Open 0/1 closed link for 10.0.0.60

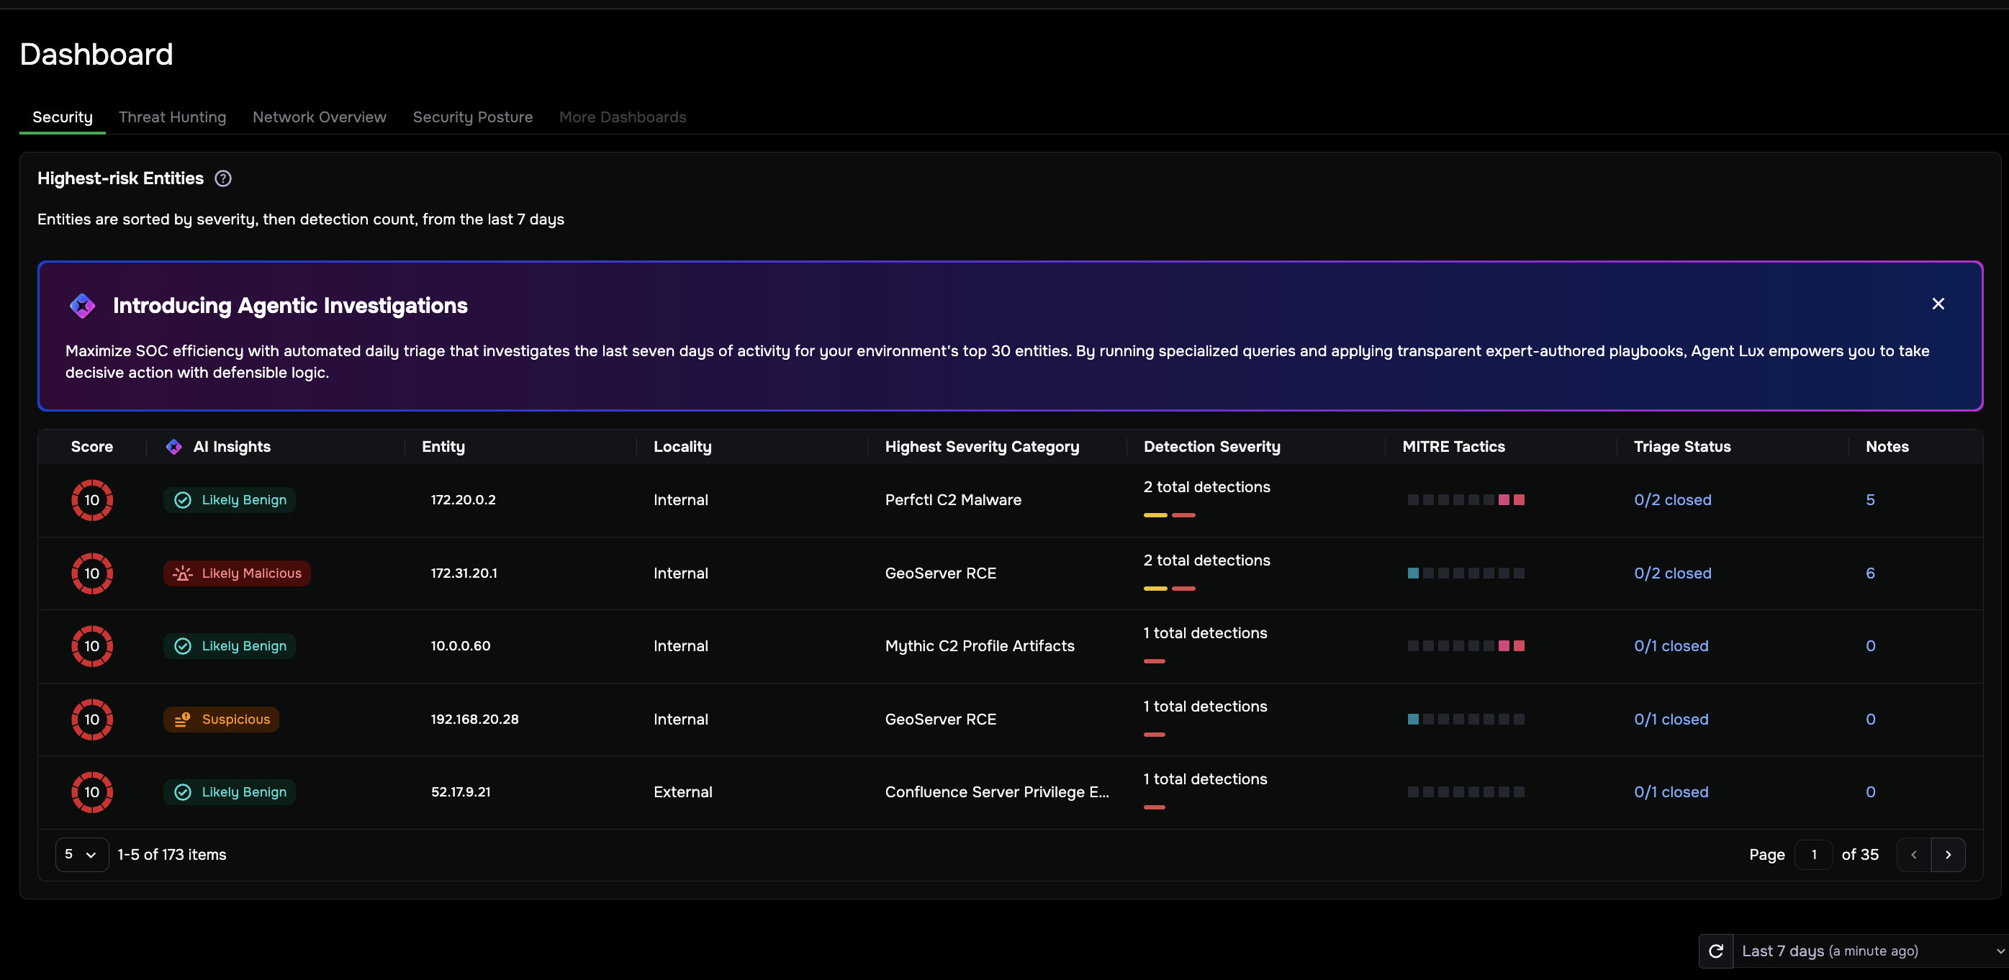point(1671,645)
